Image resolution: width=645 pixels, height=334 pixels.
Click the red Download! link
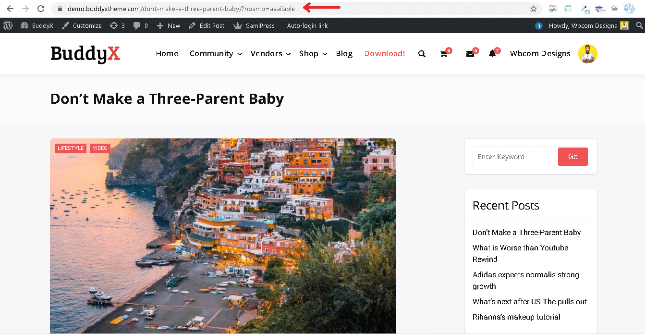[385, 54]
